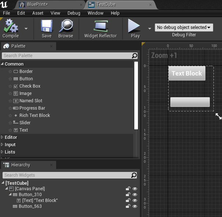Open the Widget Reflector
The height and width of the screenshot is (217, 222).
[101, 29]
